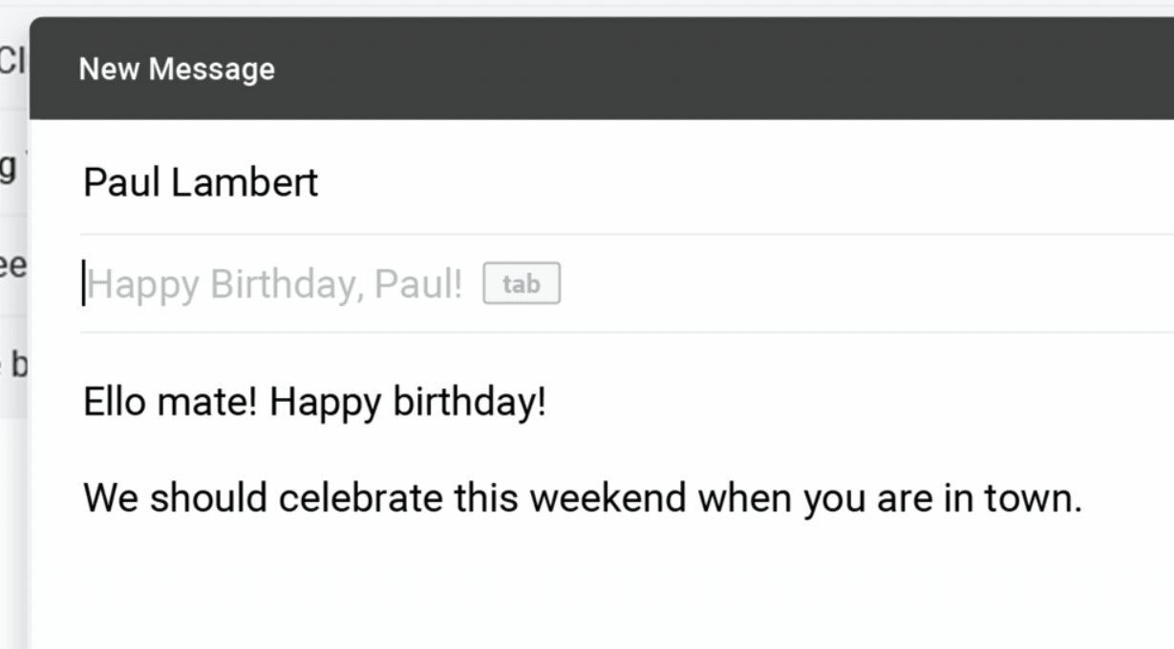Click the New Message title bar
The height and width of the screenshot is (649, 1174).
click(178, 68)
